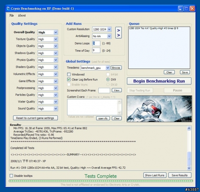This screenshot has height=192, width=200.
Task: Click Save Results button
Action: [x=180, y=175]
